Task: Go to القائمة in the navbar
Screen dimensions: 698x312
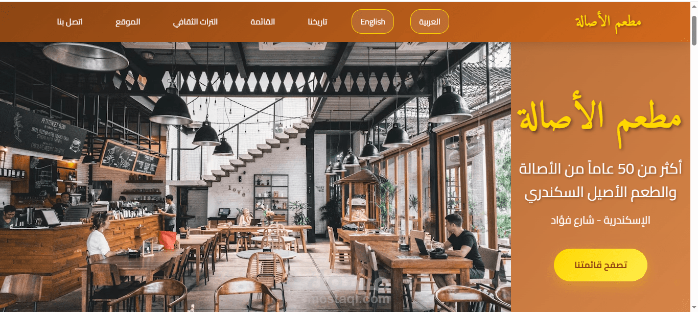Action: coord(263,22)
